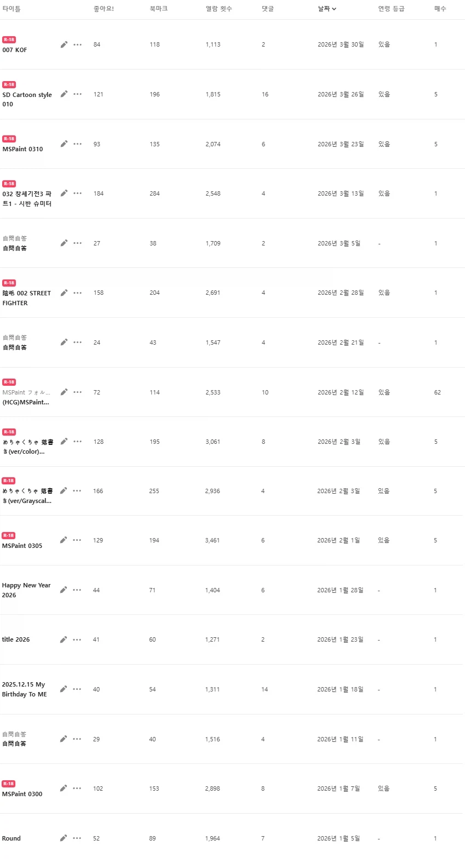This screenshot has height=863, width=465.
Task: Open the 007 KOF title link
Action: tap(15, 50)
